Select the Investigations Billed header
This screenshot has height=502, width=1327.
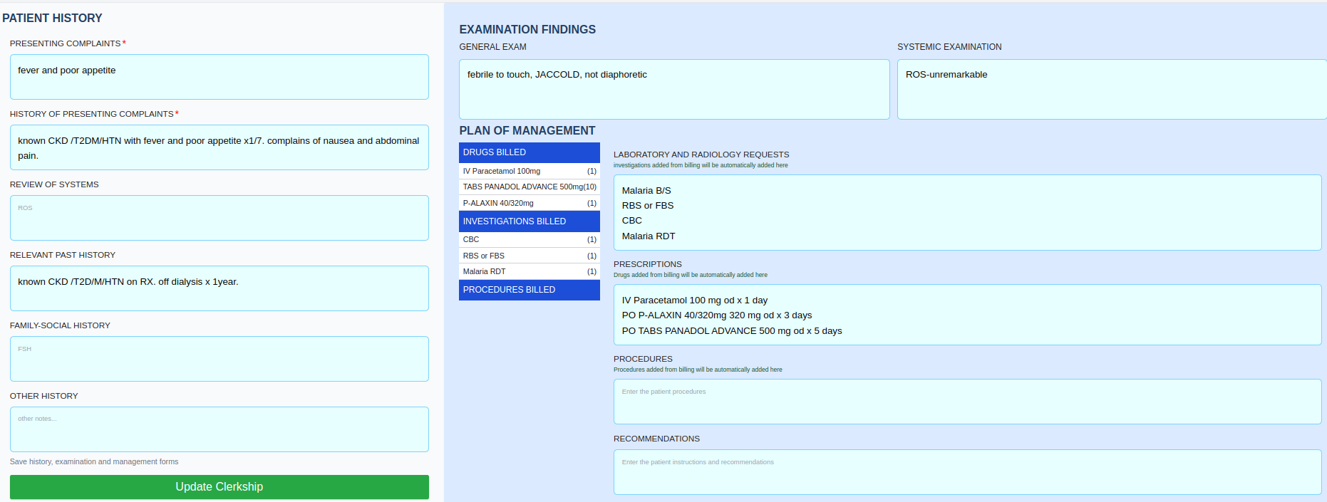click(530, 221)
